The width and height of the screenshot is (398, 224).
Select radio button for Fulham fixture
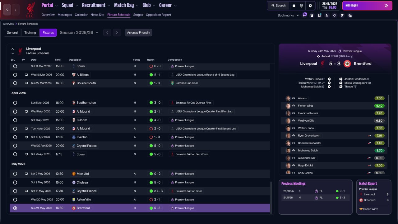tap(15, 120)
